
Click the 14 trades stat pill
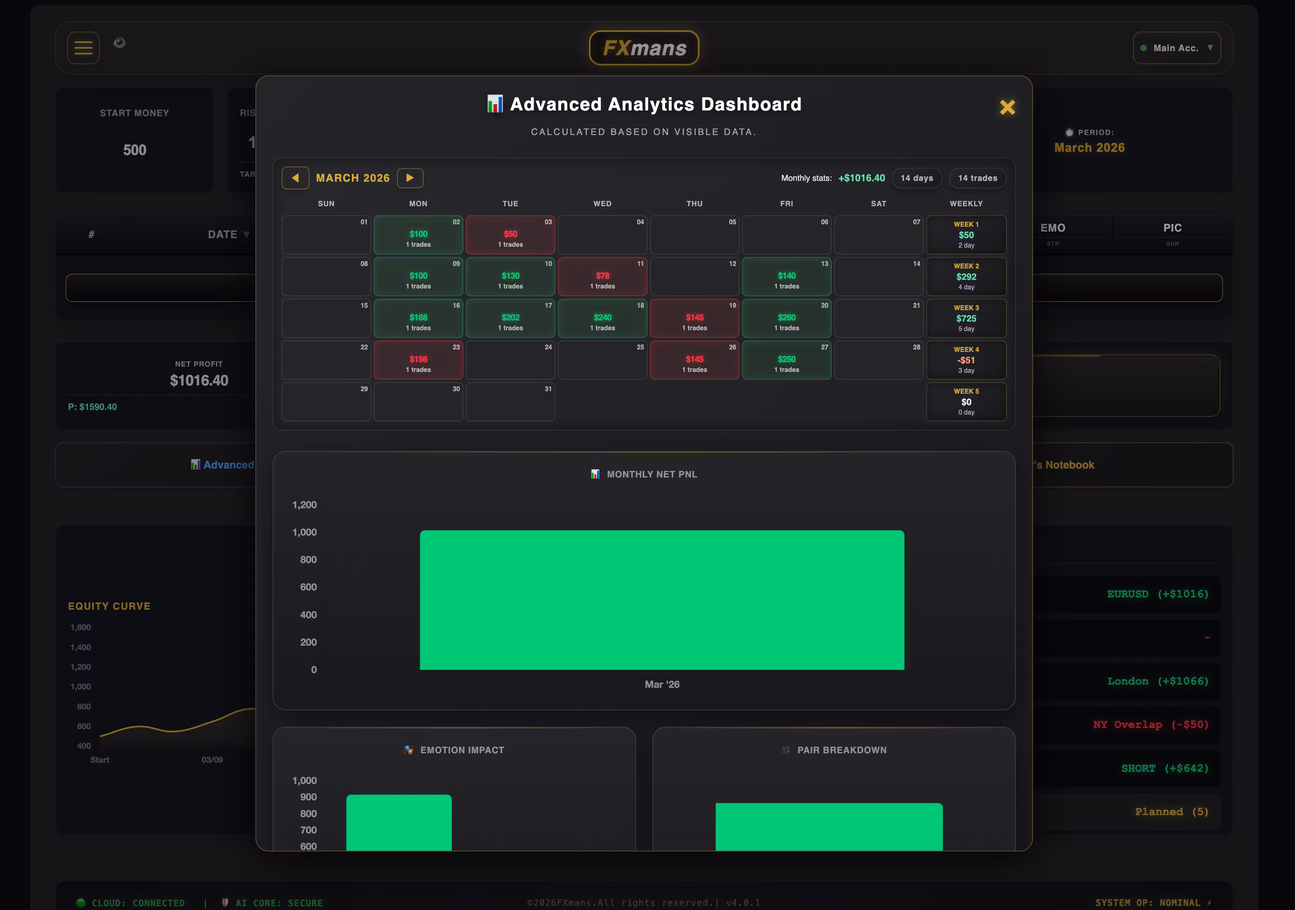(977, 178)
